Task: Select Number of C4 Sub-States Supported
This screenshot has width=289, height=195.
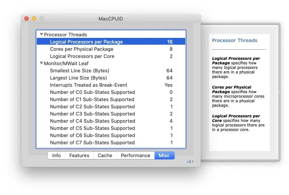Action: [111, 121]
